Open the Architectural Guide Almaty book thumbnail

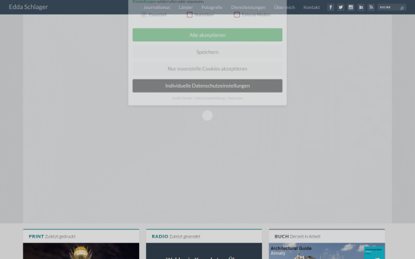(x=327, y=251)
